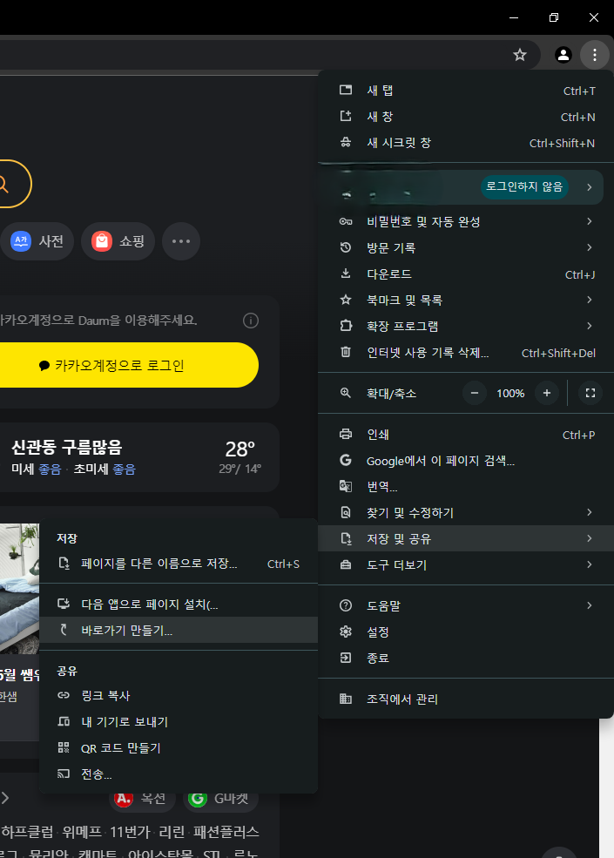Viewport: 614px width, 858px height.
Task: Choose 내 기기로 보내기 share option
Action: [x=179, y=722]
